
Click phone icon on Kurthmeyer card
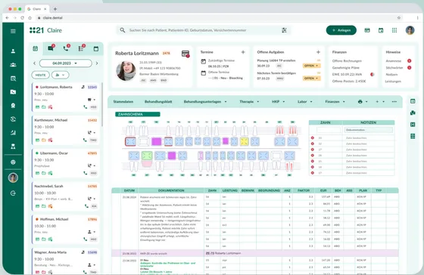(85, 140)
